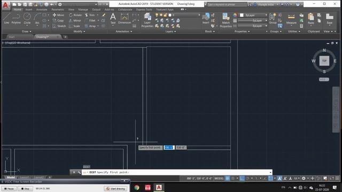The image size is (342, 192).
Task: Click the Move tool
Action: 58,15
